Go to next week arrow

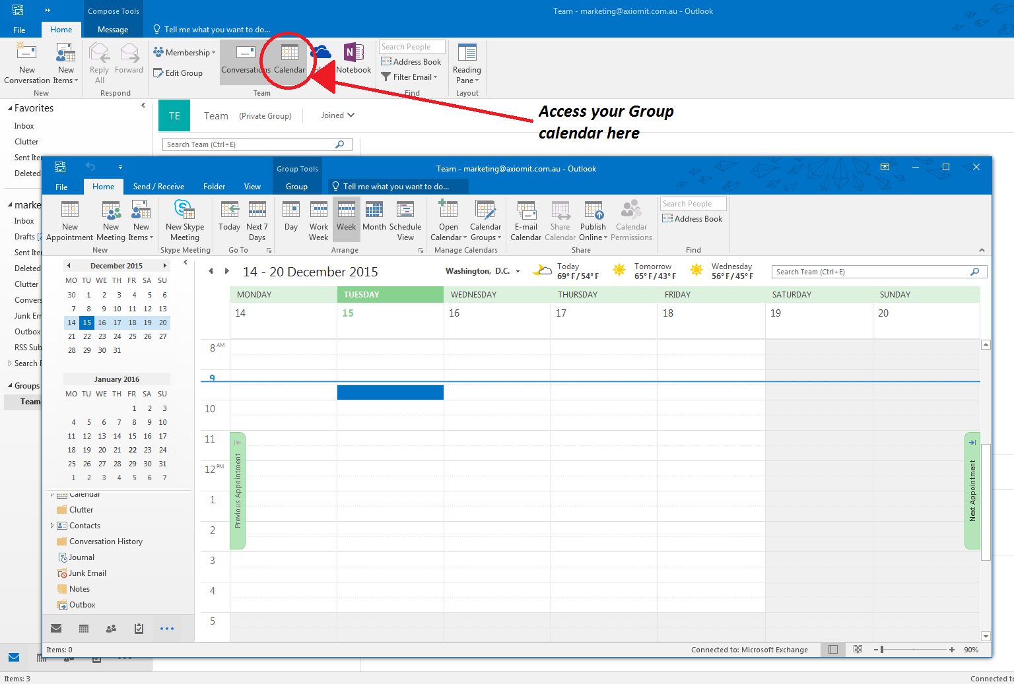226,271
